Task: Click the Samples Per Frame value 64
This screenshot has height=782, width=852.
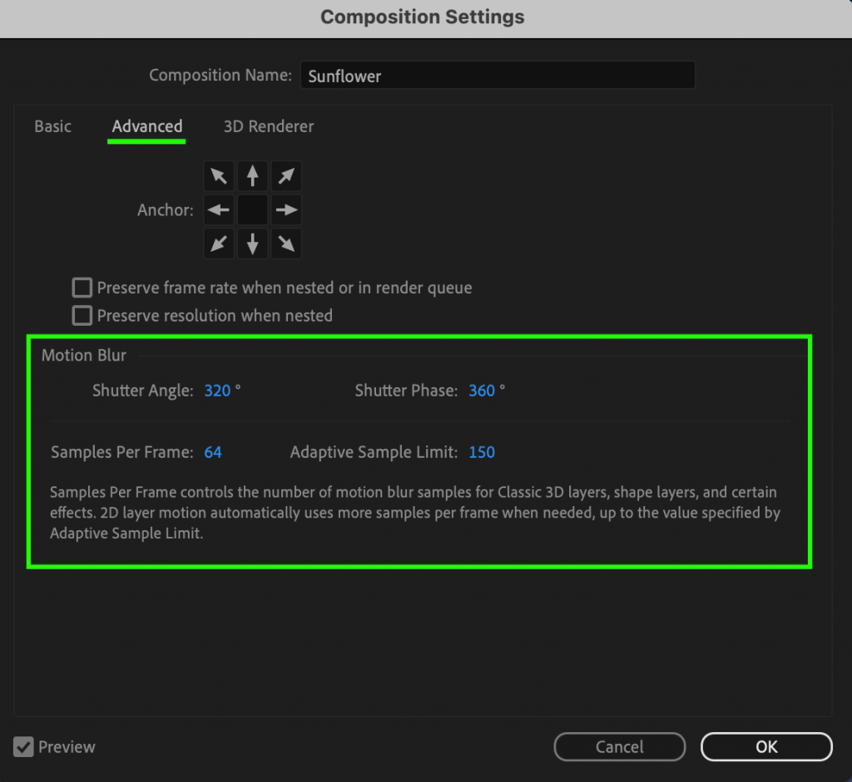Action: tap(213, 452)
